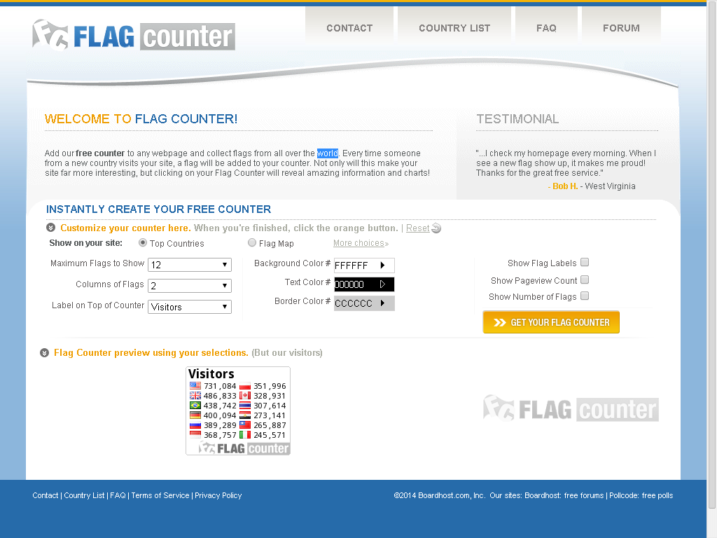Open Columns of Flags dropdown
717x538 pixels.
(x=190, y=286)
